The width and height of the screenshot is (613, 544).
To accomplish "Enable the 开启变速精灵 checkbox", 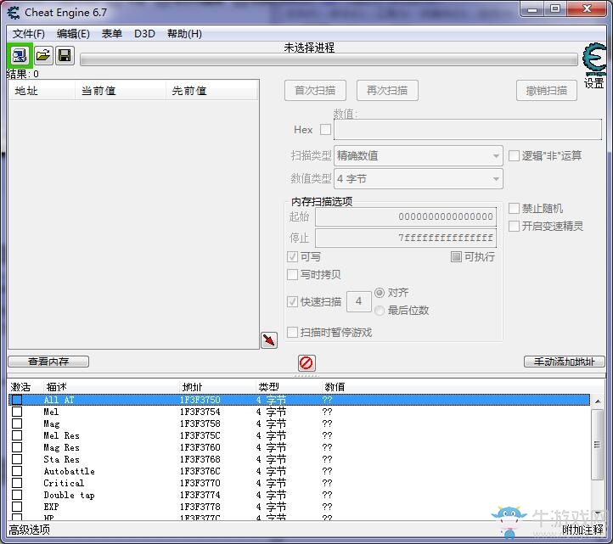I will coord(514,226).
